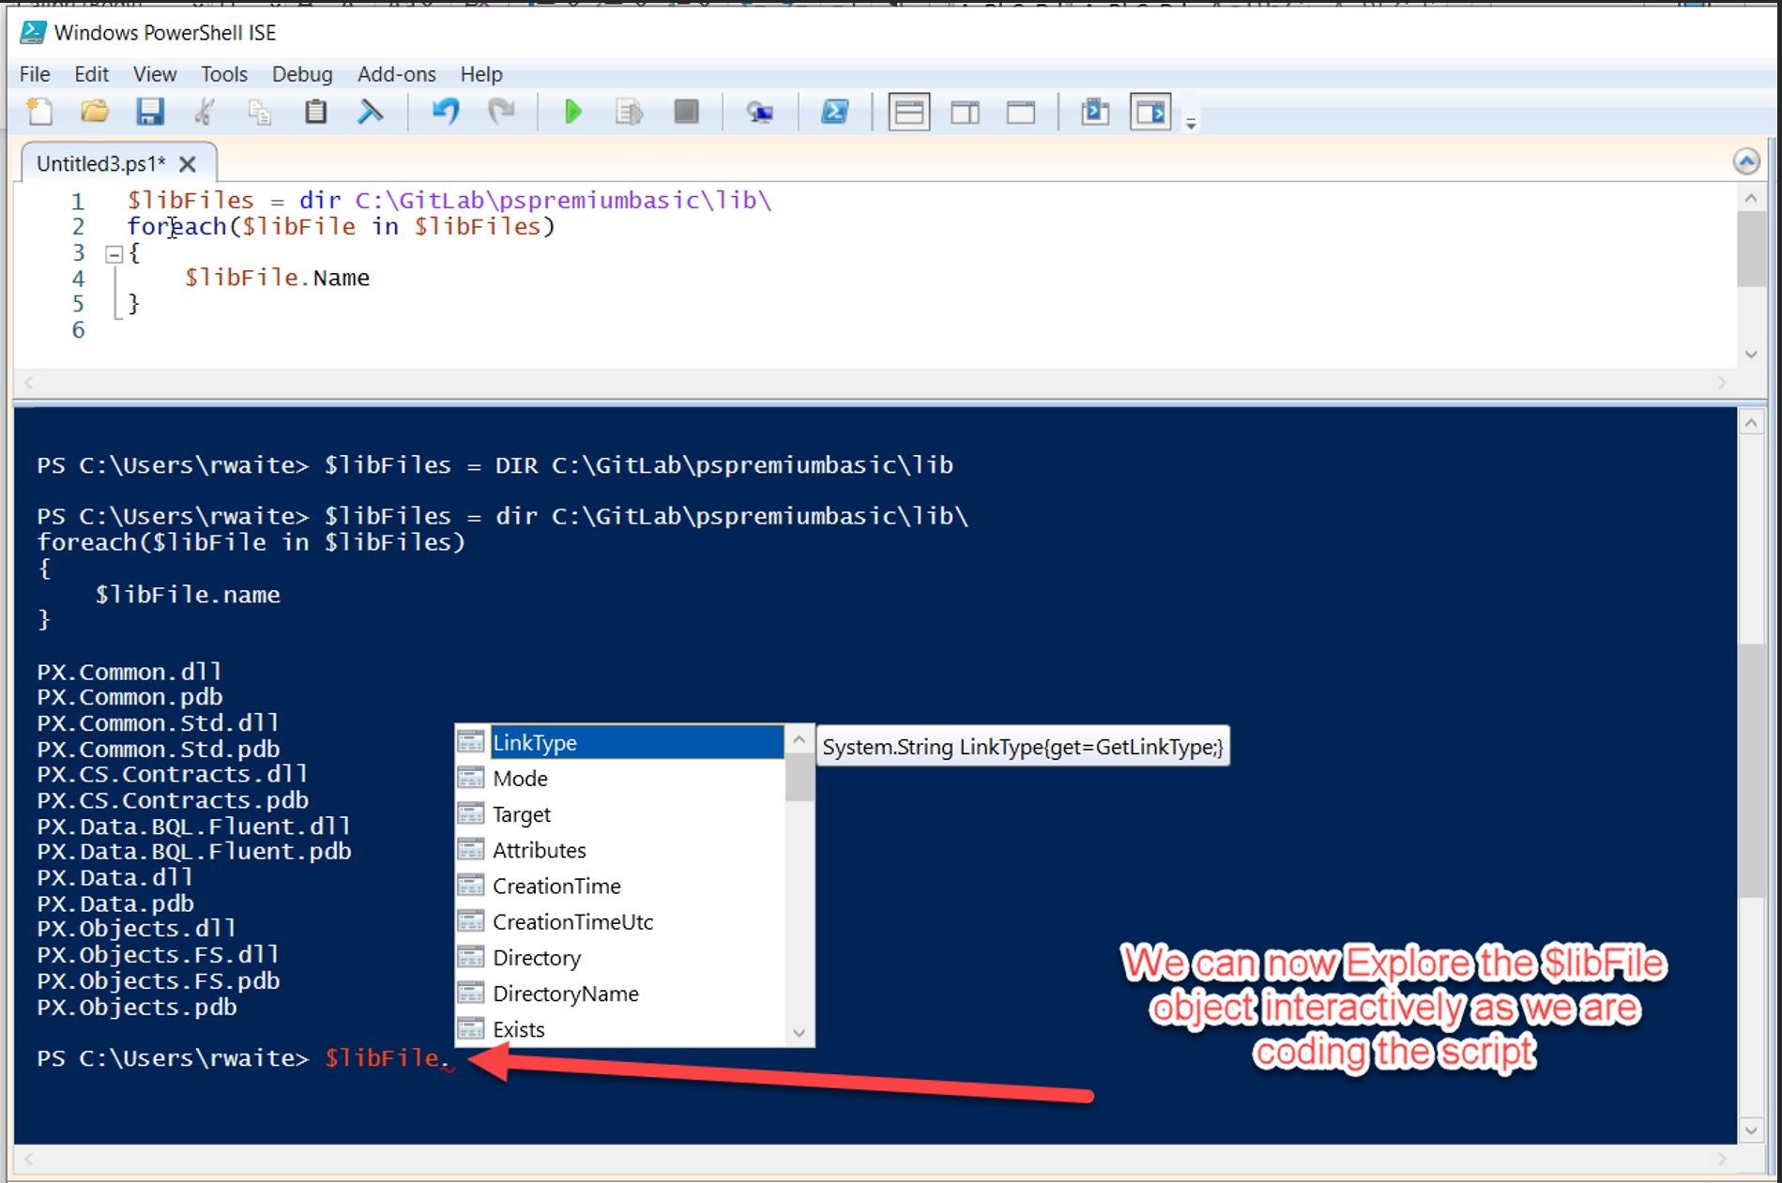This screenshot has height=1183, width=1782.
Task: Close the Untitled3.ps1 tab
Action: [188, 164]
